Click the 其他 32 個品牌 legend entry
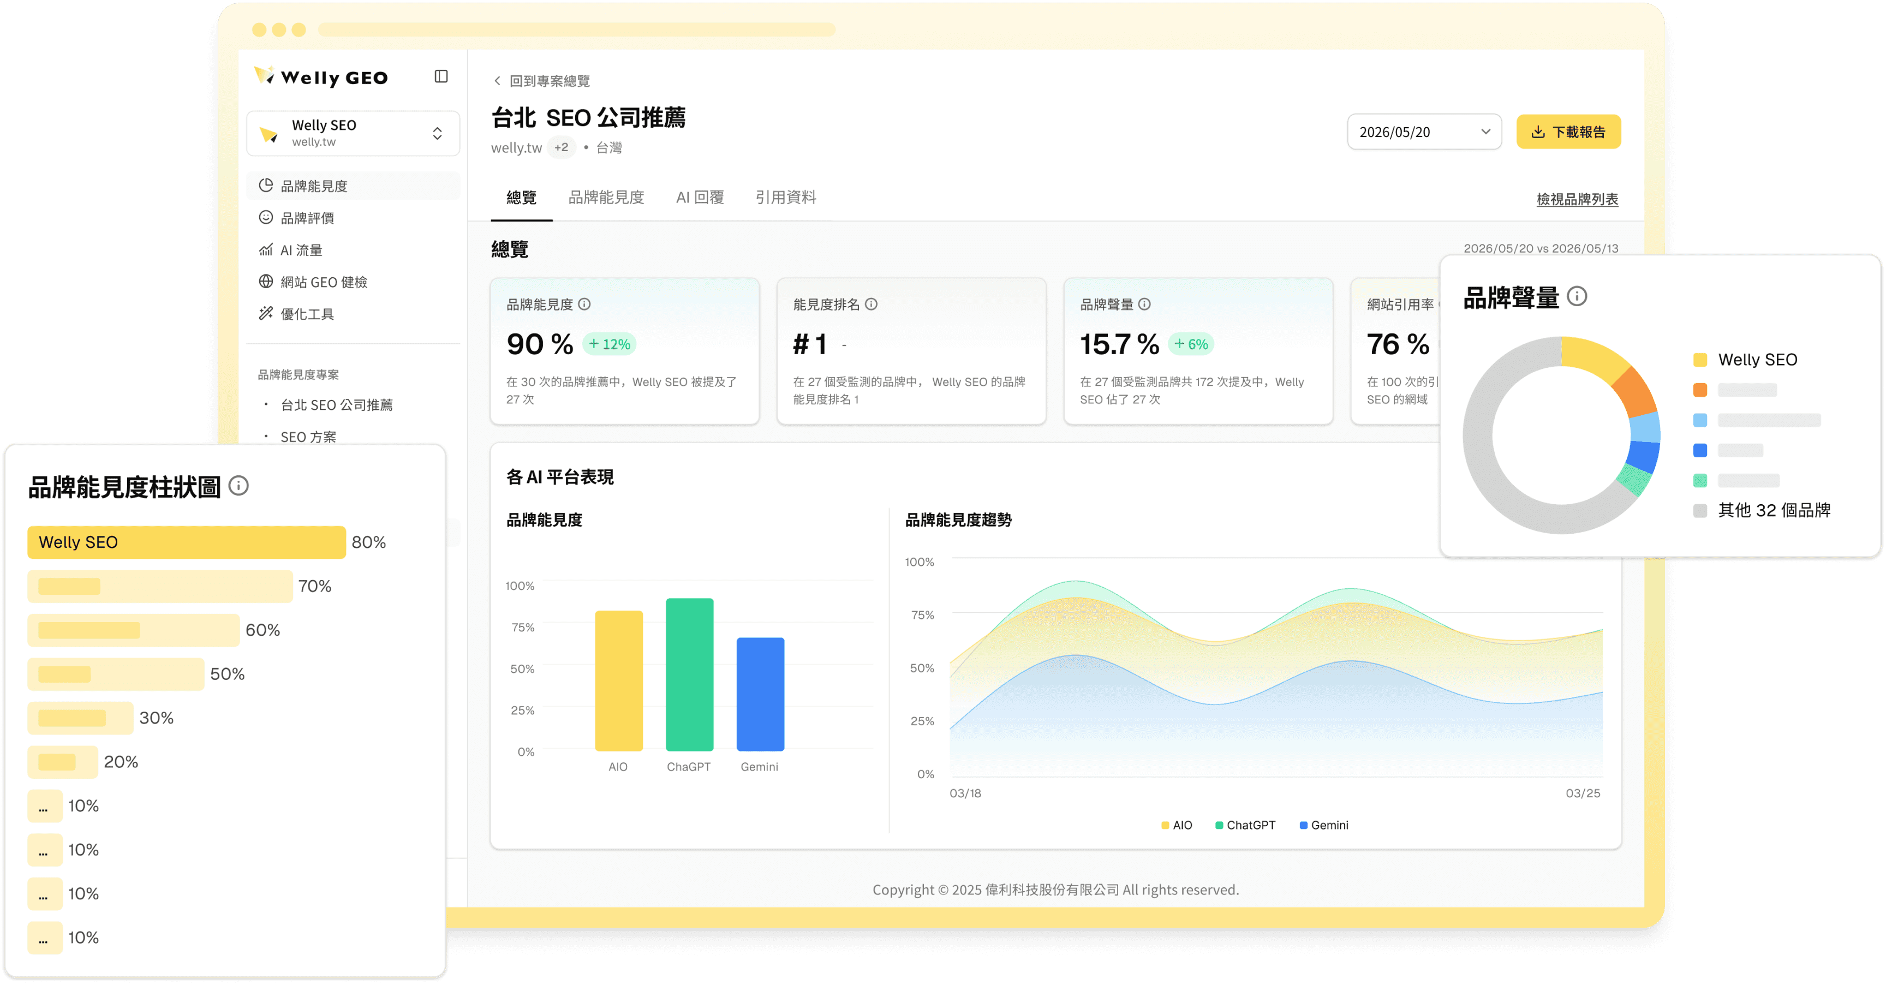 pyautogui.click(x=1762, y=510)
